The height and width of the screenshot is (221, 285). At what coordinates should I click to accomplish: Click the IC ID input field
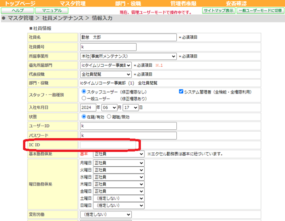[108, 145]
